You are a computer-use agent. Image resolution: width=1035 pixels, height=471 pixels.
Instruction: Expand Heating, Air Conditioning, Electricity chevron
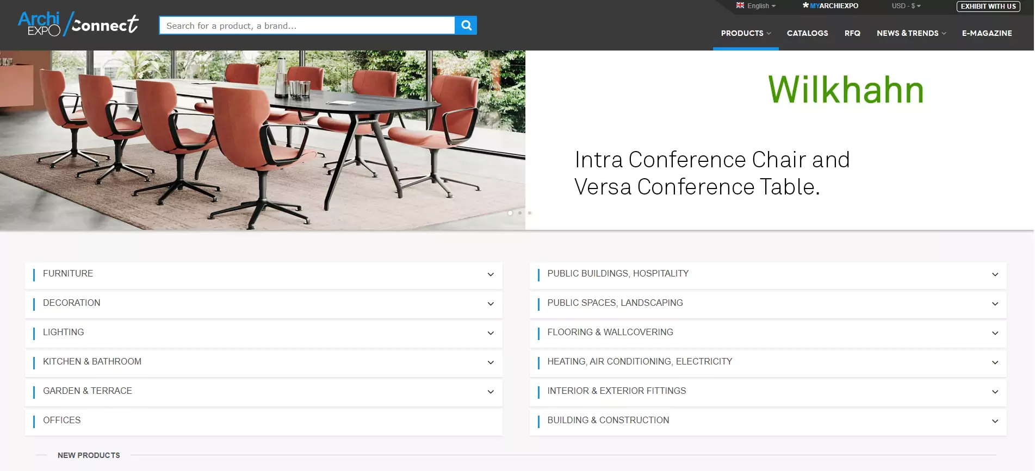coord(995,362)
